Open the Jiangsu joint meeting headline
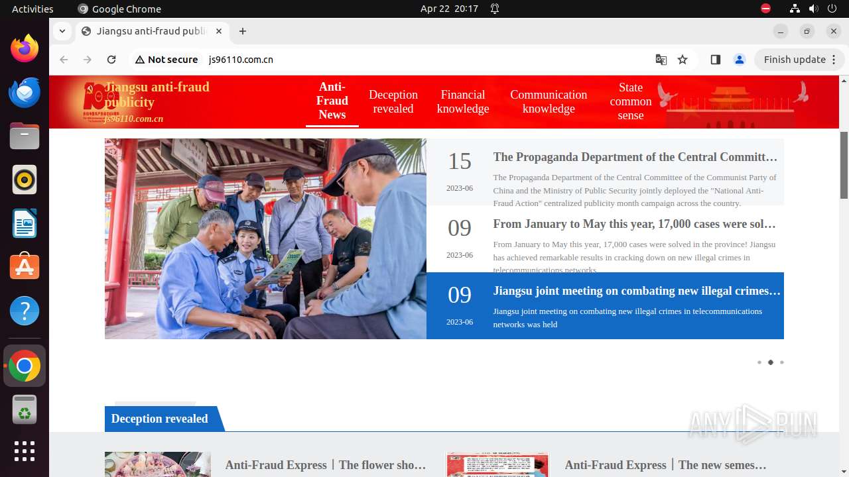Screen dimensions: 849x477 click(637, 291)
